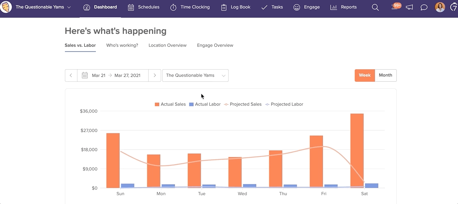
Task: Open notifications with 99+ badge
Action: [395, 7]
